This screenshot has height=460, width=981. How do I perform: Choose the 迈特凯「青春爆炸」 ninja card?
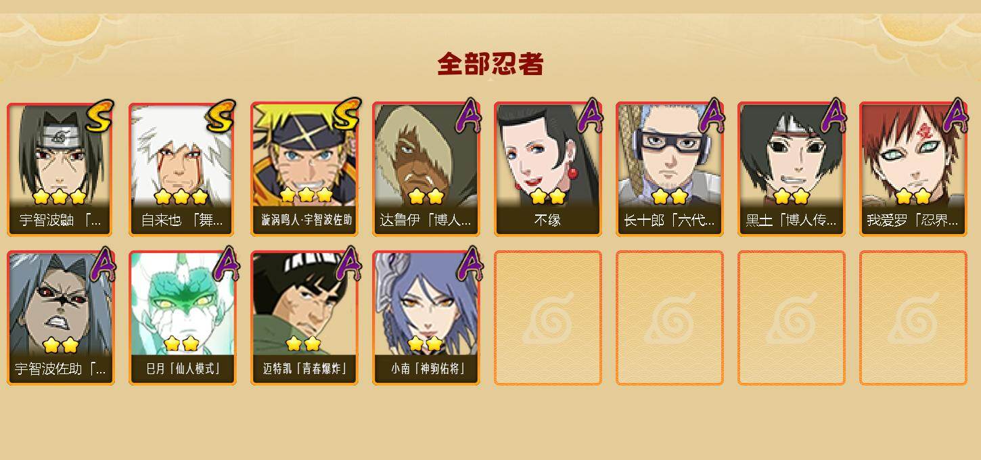pyautogui.click(x=304, y=318)
